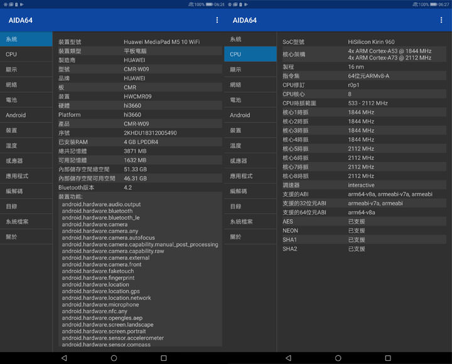Tap the 46.31 GB available storage value
The image size is (452, 364).
point(135,179)
